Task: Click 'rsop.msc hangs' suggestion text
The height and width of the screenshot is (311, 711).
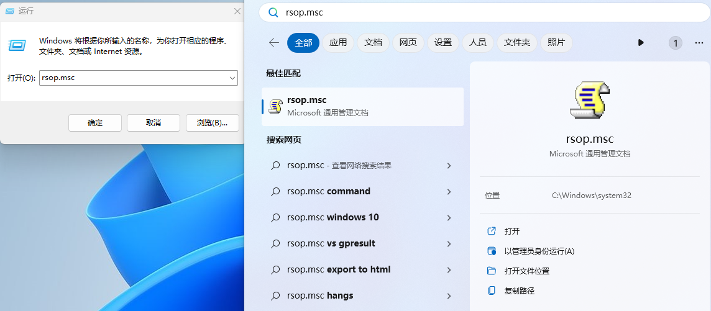Action: (x=320, y=296)
